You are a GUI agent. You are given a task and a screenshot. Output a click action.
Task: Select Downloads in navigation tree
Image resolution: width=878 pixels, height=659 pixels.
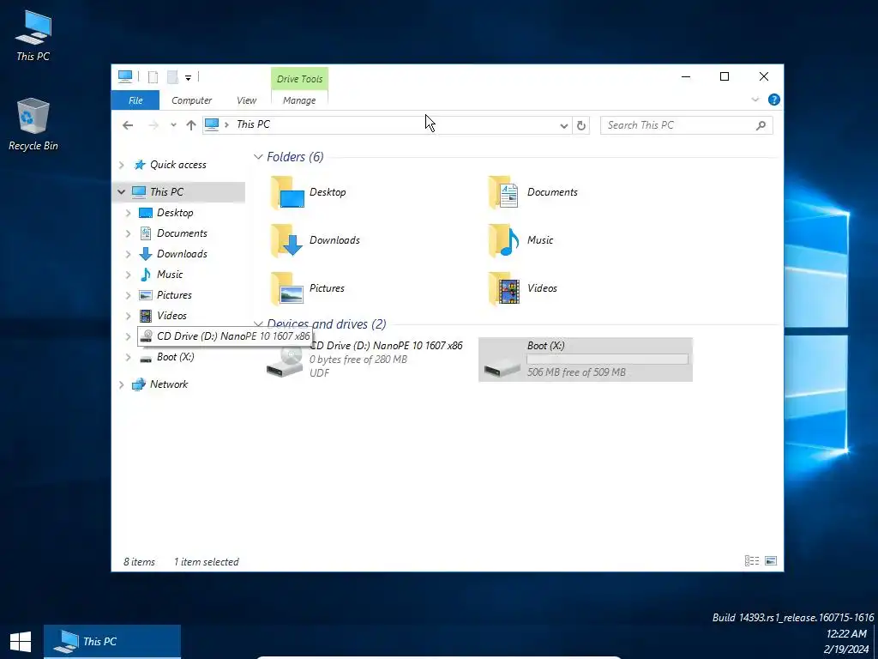[x=182, y=254]
